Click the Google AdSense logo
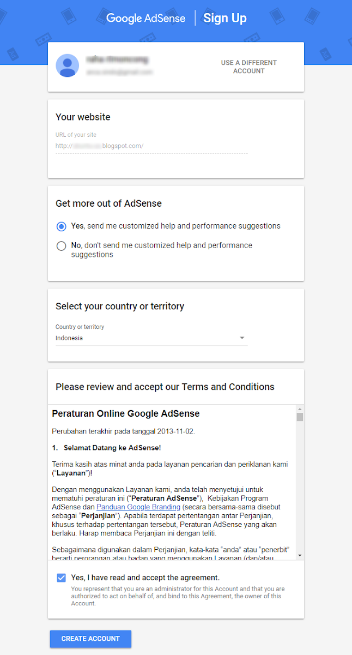Image resolution: width=352 pixels, height=655 pixels. point(145,18)
